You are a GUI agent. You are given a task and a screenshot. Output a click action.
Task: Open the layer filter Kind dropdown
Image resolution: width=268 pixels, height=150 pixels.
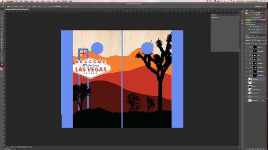[248, 37]
